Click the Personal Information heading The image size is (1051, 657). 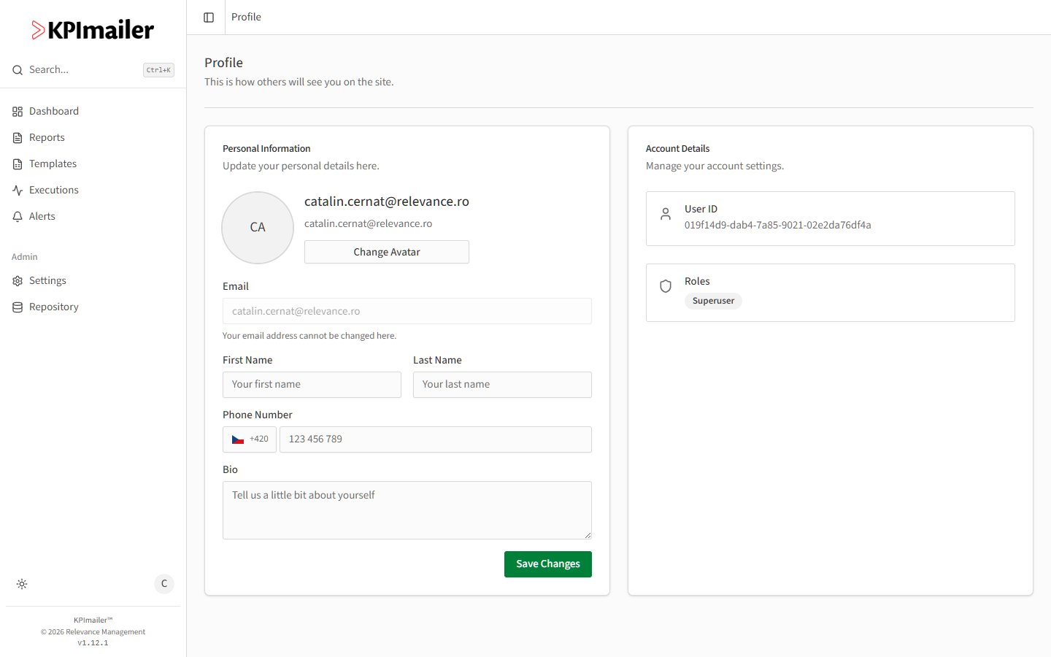click(x=266, y=148)
